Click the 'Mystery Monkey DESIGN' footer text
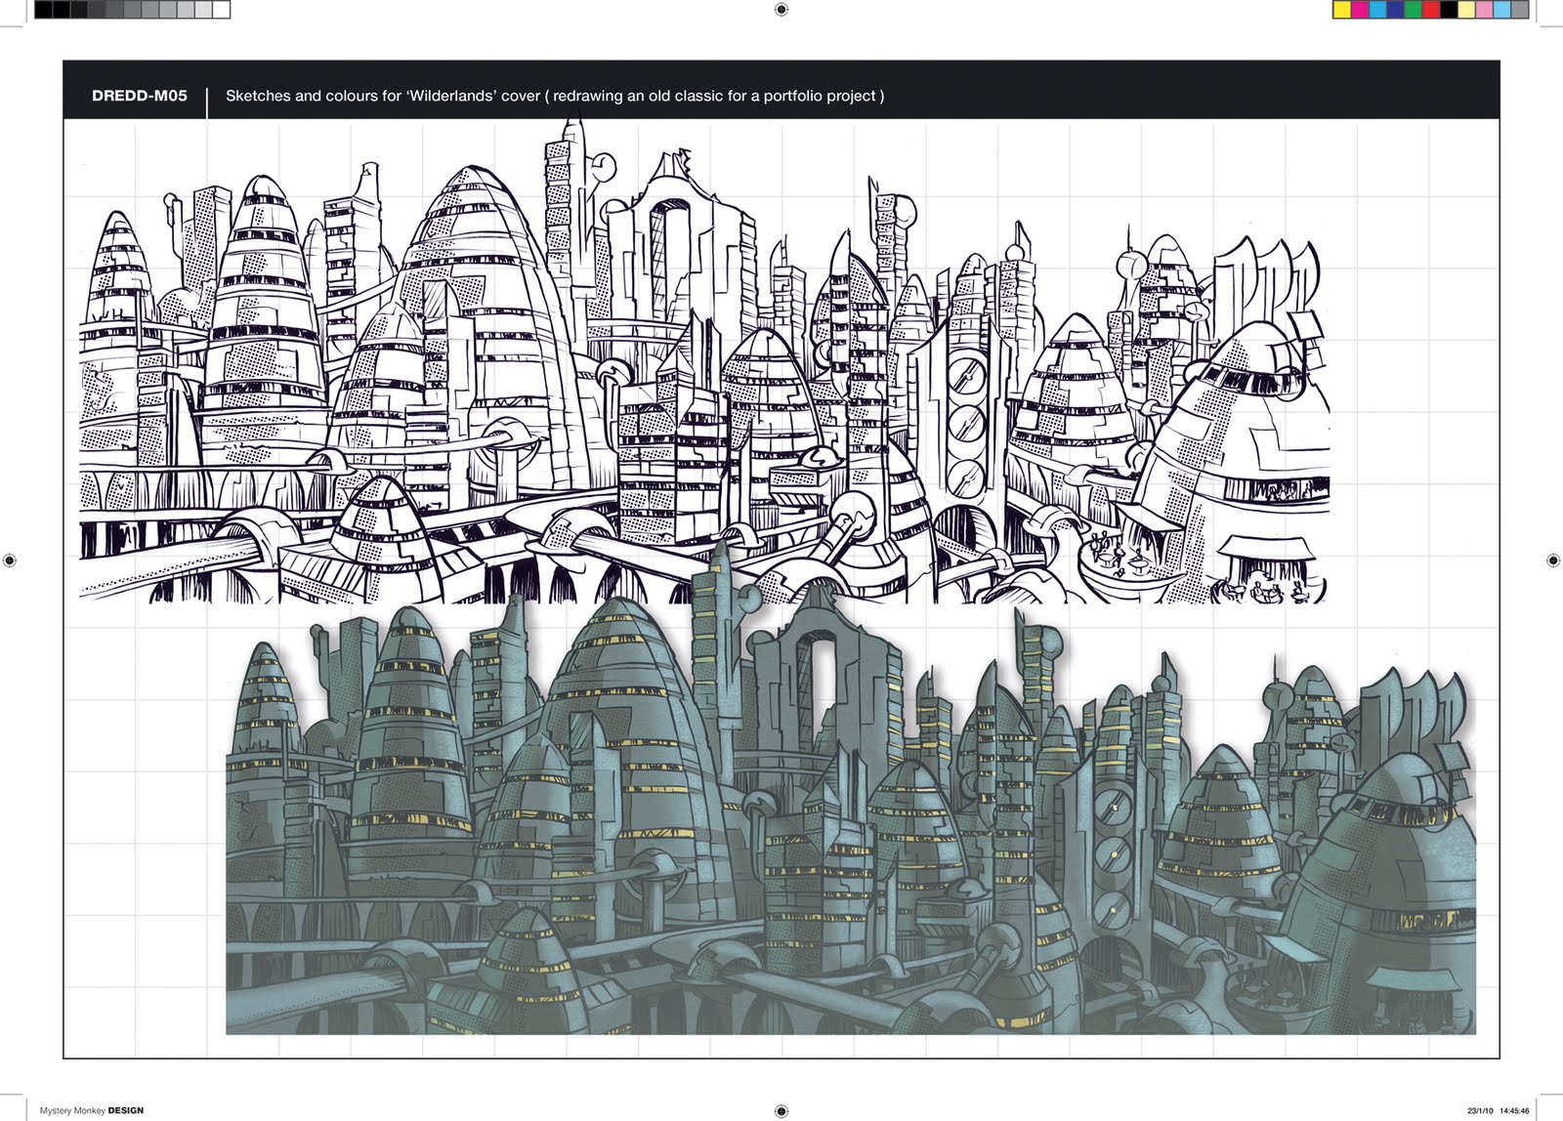The width and height of the screenshot is (1563, 1121). 92,1110
